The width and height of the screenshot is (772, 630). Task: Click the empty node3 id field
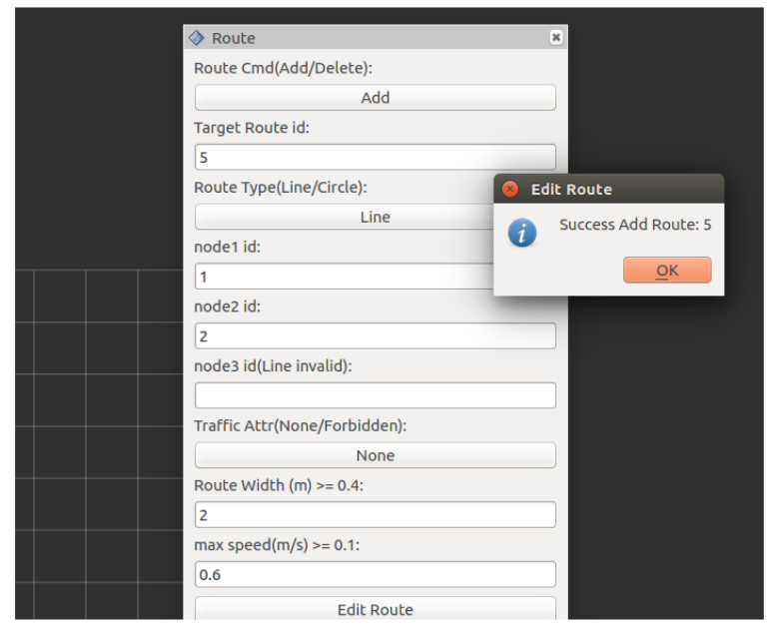click(x=375, y=395)
